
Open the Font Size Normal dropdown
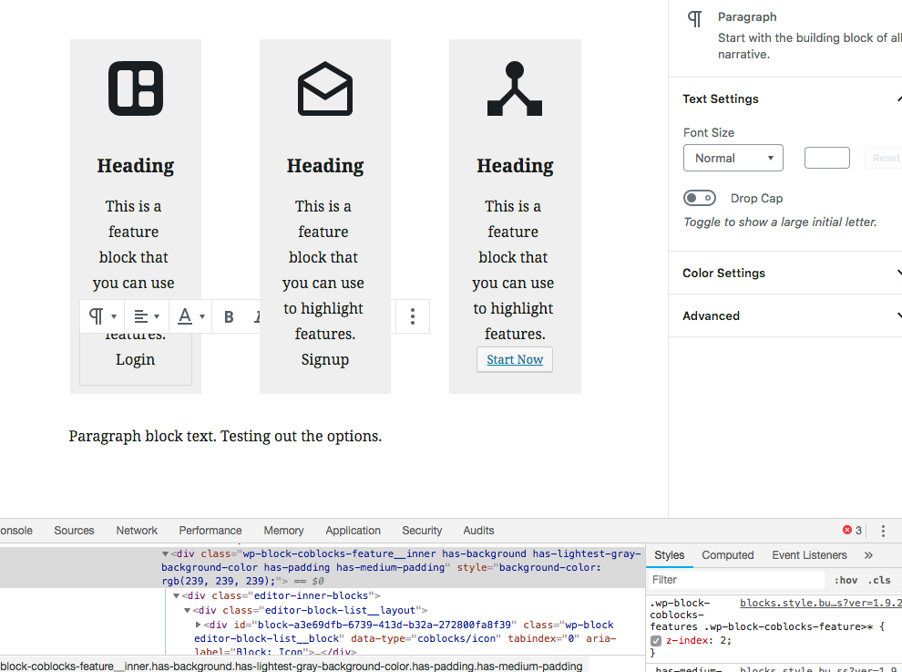click(733, 158)
